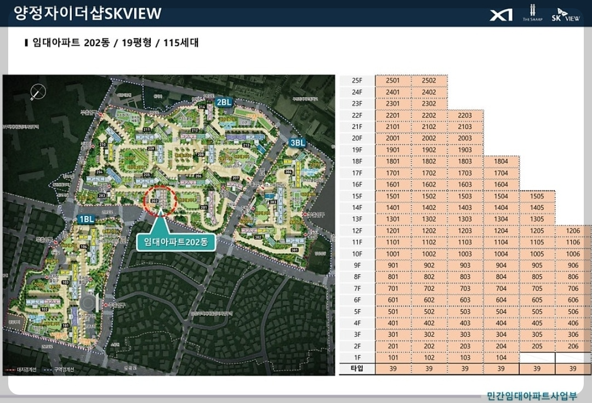Image resolution: width=592 pixels, height=403 pixels.
Task: Select unit 1901 in the table
Action: point(393,150)
